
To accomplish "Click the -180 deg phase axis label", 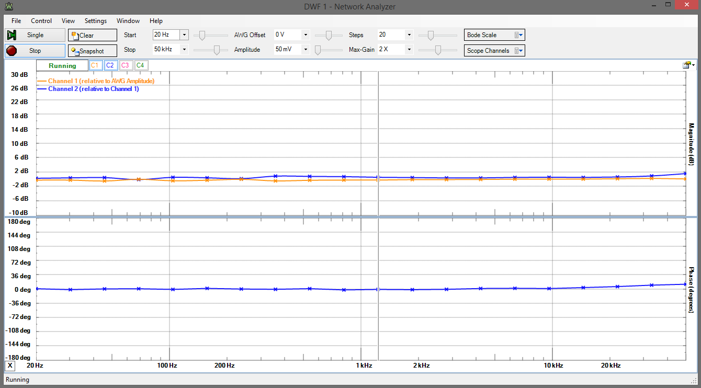I will tap(18, 358).
